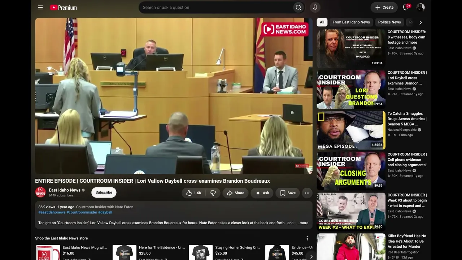Dislike this video
This screenshot has height=260, width=462.
point(213,193)
